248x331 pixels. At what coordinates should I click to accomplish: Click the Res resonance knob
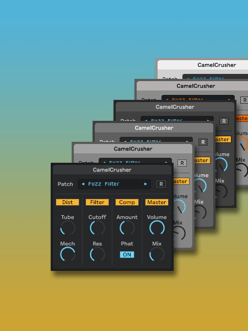click(x=97, y=254)
